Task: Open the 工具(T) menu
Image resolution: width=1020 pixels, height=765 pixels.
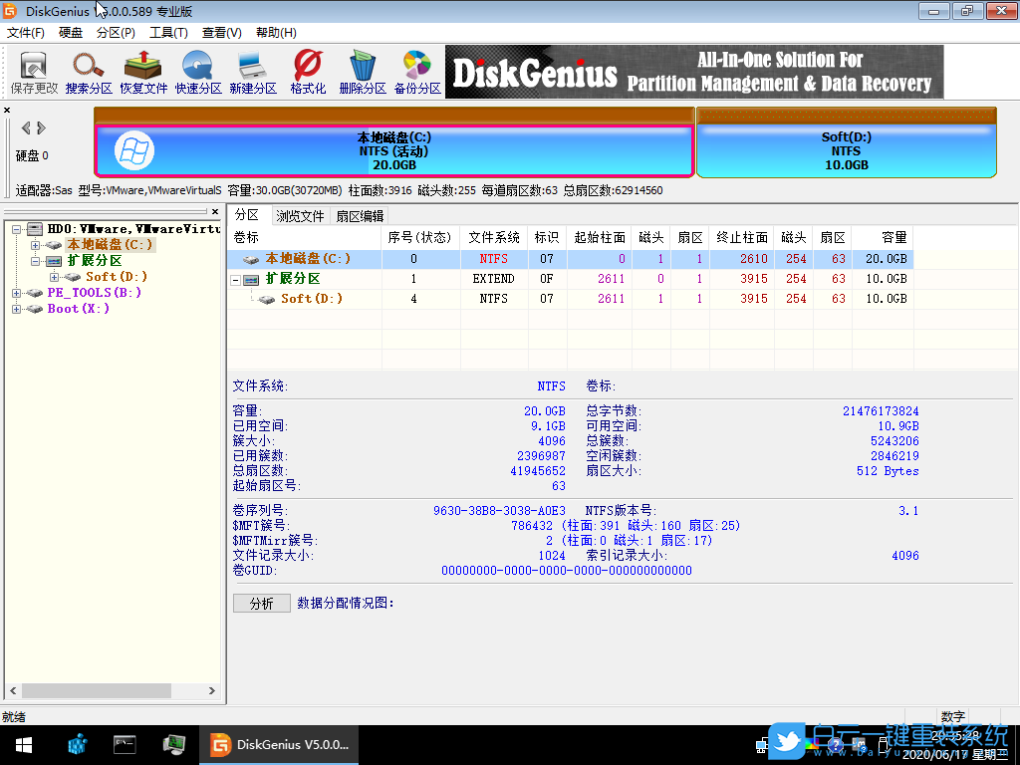Action: point(166,32)
